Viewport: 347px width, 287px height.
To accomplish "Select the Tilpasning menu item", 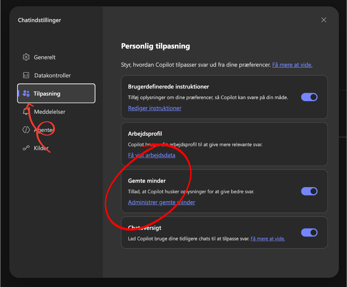I will click(56, 93).
